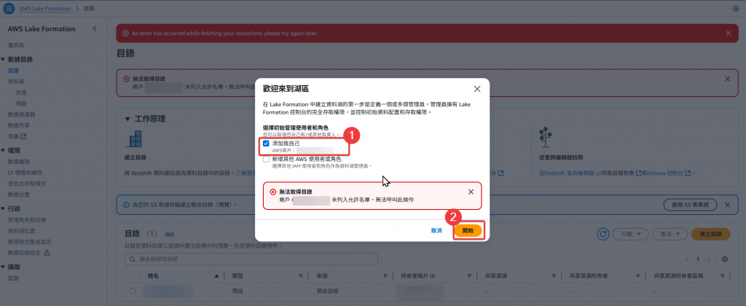
Task: Click the 建立目錄 building blocks icon
Action: click(134, 139)
